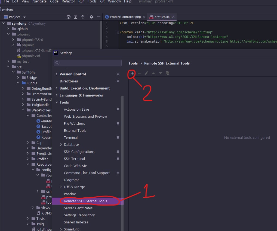This screenshot has width=277, height=231.
Task: Hide the Project panel with minus icon
Action: click(x=99, y=17)
